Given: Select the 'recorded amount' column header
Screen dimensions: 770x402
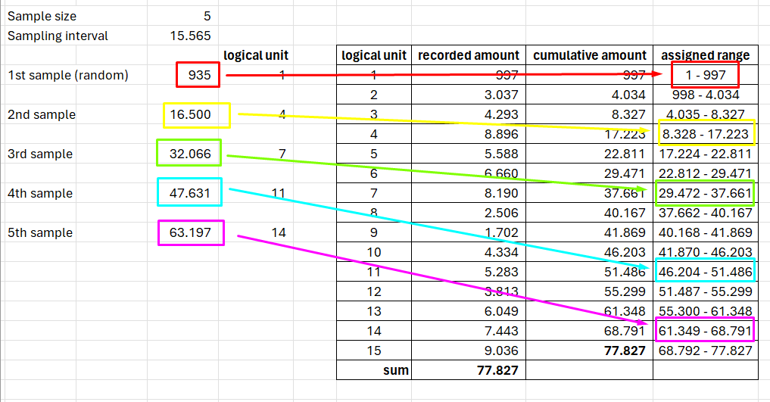Looking at the screenshot, I should click(469, 55).
